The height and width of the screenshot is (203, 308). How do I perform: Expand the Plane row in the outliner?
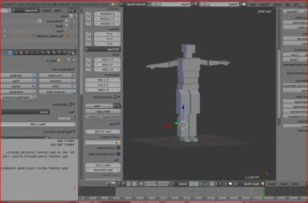pyautogui.click(x=71, y=31)
